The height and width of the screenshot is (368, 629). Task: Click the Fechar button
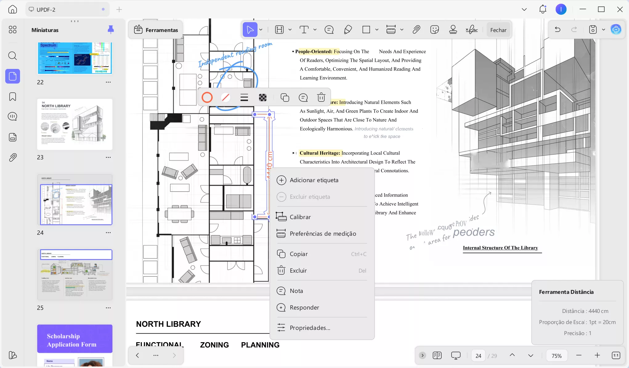[x=498, y=30]
